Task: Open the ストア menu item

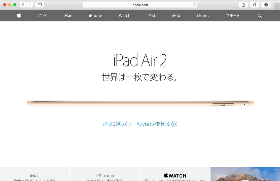Action: pos(43,16)
